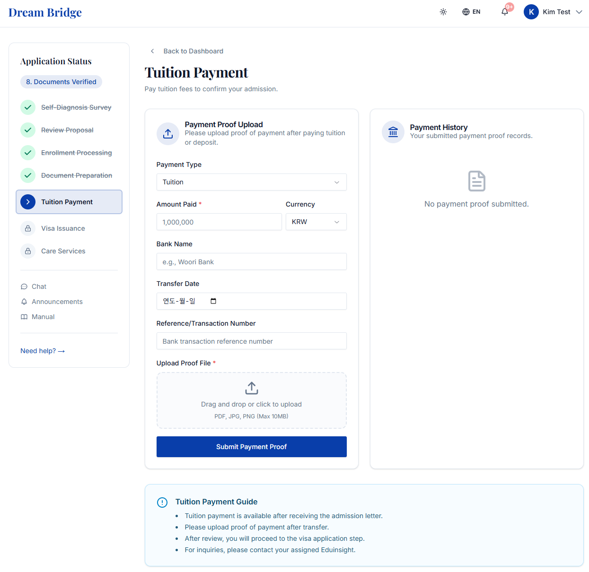Viewport: 589px width, 572px height.
Task: Toggle the light/dark theme sun icon
Action: pyautogui.click(x=443, y=12)
